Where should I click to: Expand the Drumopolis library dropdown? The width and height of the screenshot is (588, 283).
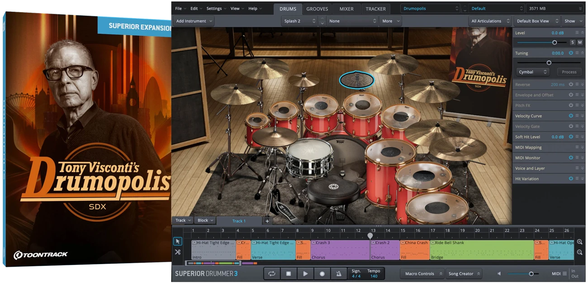(x=430, y=9)
